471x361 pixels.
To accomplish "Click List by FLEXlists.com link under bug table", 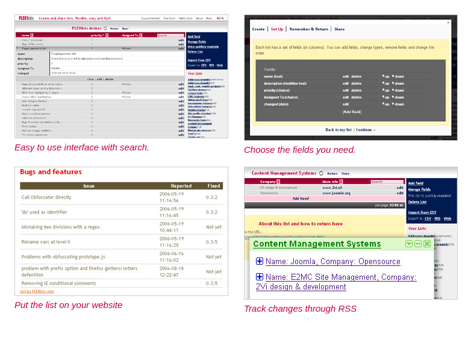I will (37, 291).
